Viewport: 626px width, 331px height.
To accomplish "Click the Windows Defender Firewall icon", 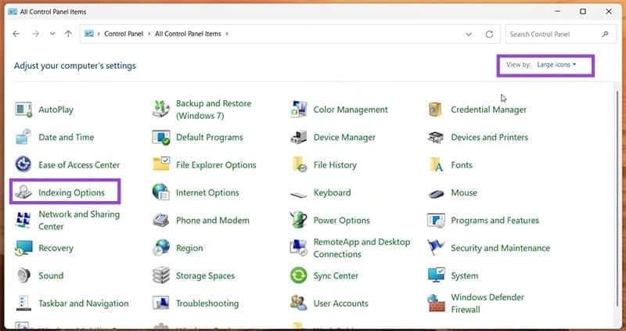I will 436,303.
